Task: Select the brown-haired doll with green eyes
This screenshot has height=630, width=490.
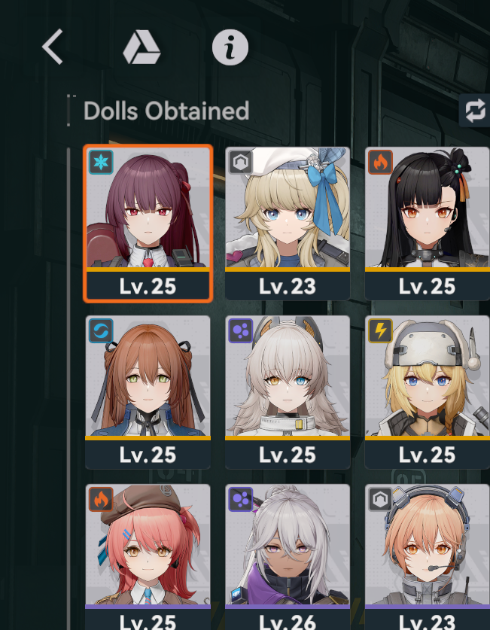Action: pos(148,392)
